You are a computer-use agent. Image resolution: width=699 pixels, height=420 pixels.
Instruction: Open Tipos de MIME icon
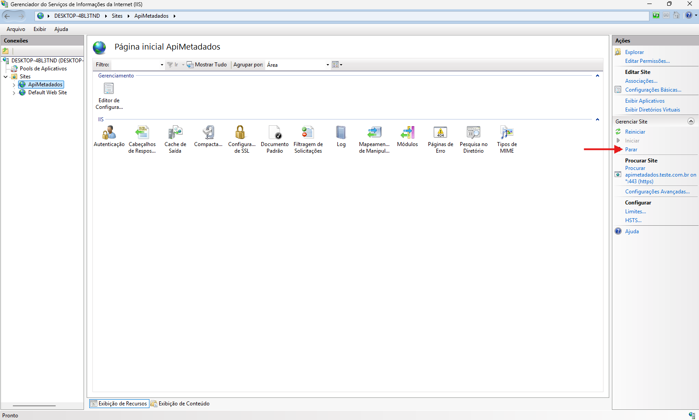(x=507, y=132)
